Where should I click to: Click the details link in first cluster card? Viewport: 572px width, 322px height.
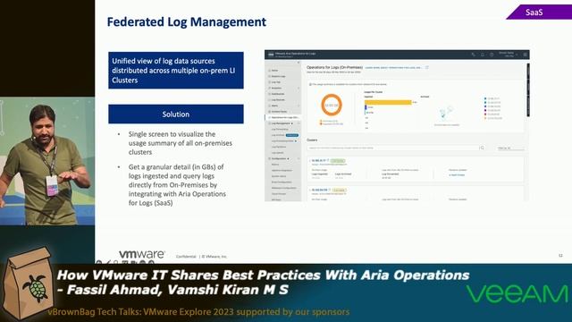pyautogui.click(x=457, y=175)
